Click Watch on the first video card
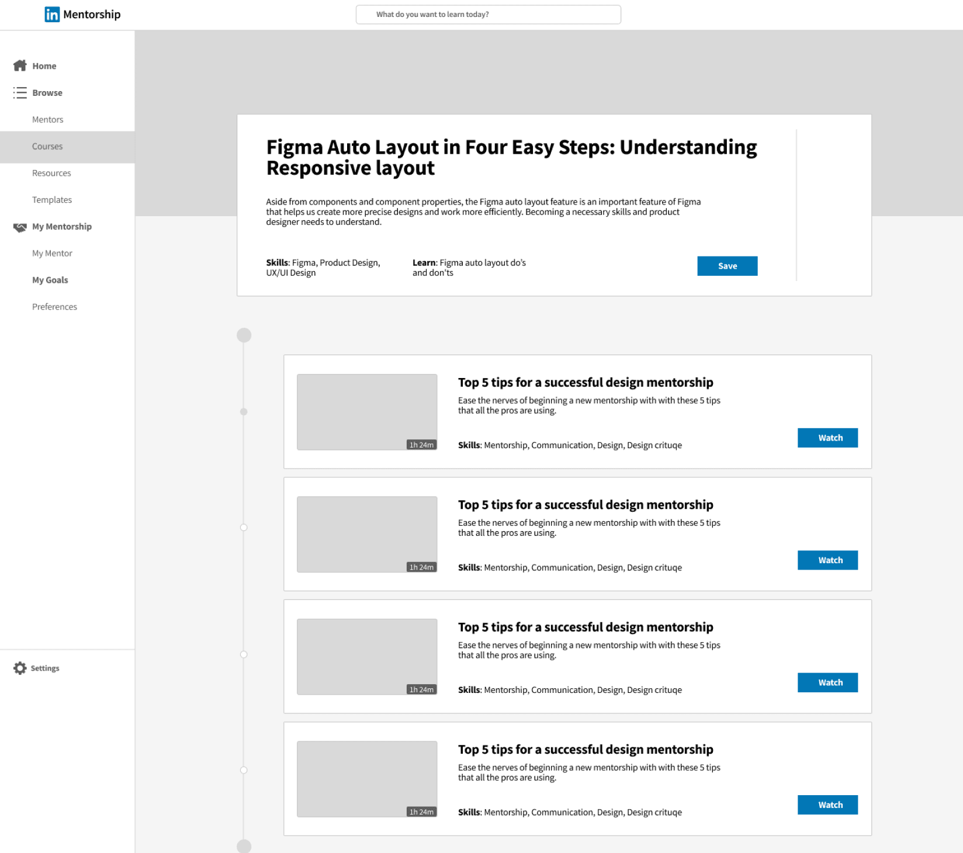Image resolution: width=963 pixels, height=853 pixels. pyautogui.click(x=828, y=438)
